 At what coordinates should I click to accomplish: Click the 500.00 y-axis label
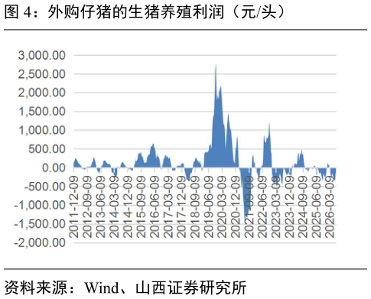tap(47, 149)
